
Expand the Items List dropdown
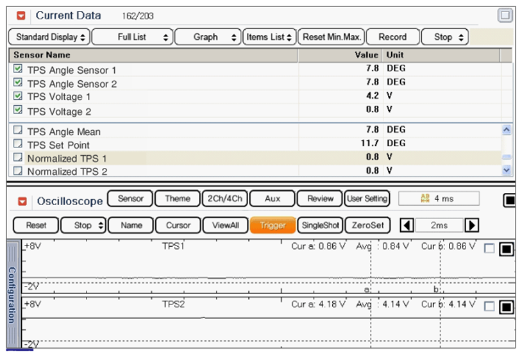click(269, 37)
